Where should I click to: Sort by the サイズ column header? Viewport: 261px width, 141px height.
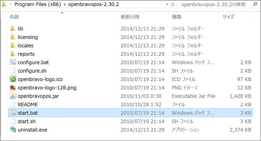(x=228, y=17)
